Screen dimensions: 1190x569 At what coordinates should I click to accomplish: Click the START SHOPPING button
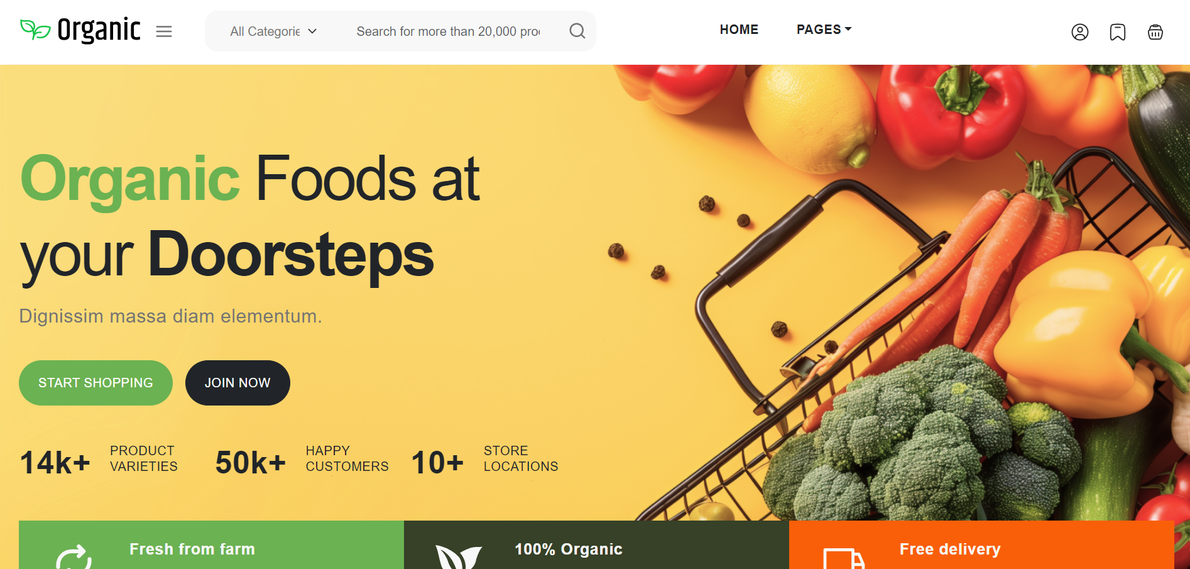click(x=96, y=383)
